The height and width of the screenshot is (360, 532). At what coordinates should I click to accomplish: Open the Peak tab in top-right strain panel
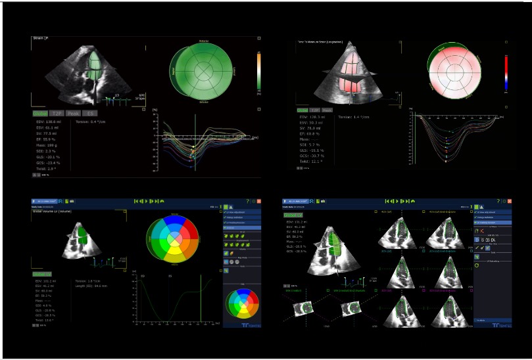pyautogui.click(x=326, y=110)
